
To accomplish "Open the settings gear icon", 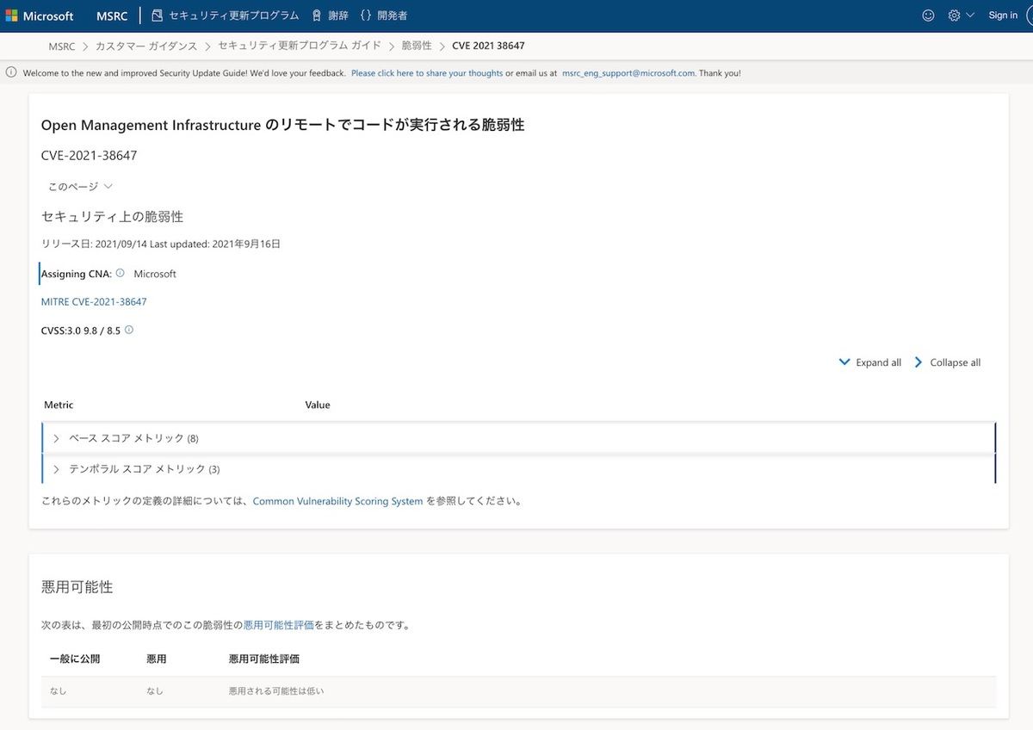I will click(x=954, y=15).
